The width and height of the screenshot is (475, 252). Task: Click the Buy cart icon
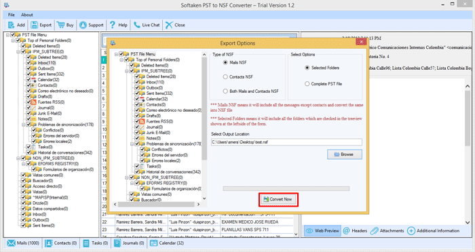coord(60,25)
